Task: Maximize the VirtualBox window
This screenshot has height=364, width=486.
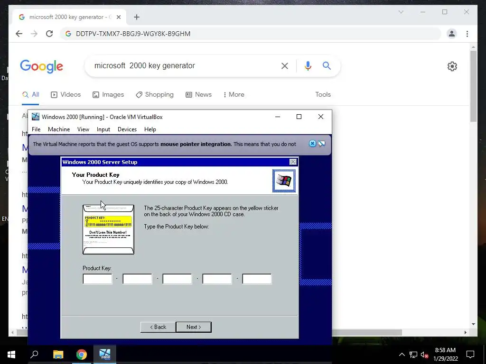Action: [x=299, y=117]
